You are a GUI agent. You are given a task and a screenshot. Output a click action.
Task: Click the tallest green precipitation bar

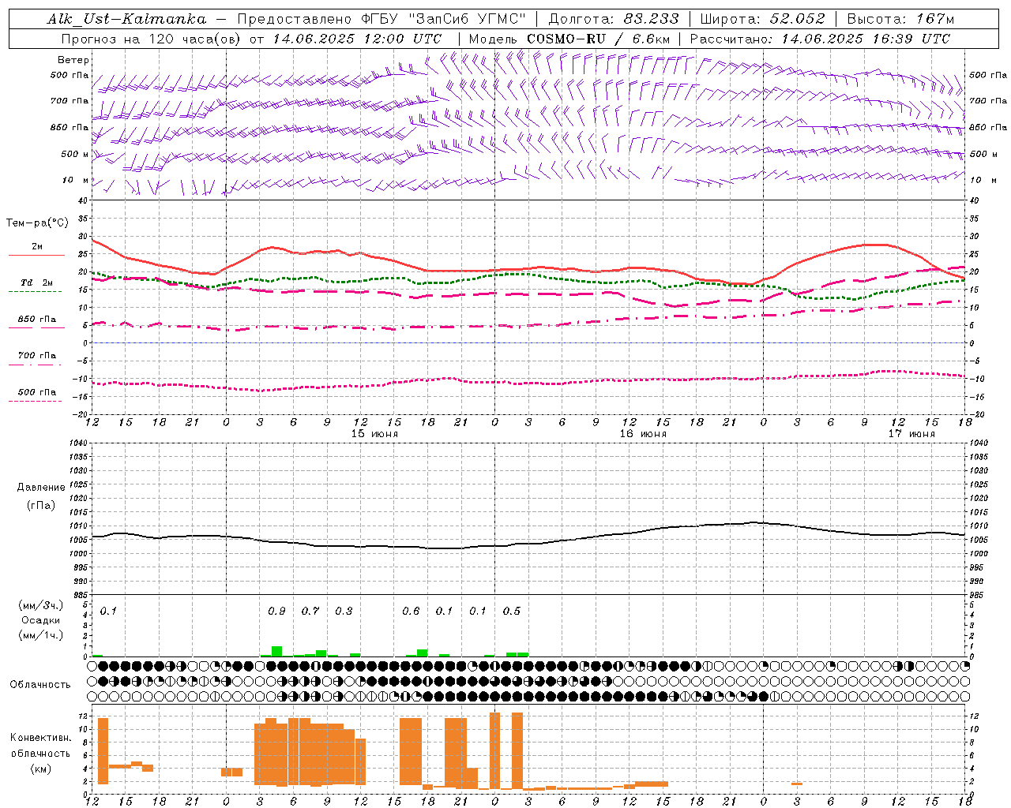coord(276,652)
